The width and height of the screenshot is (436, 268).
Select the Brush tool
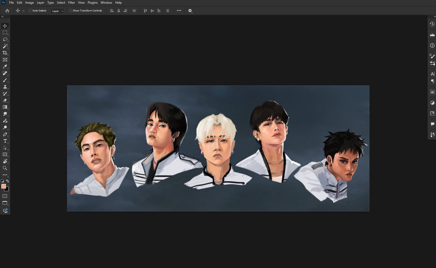[5, 80]
